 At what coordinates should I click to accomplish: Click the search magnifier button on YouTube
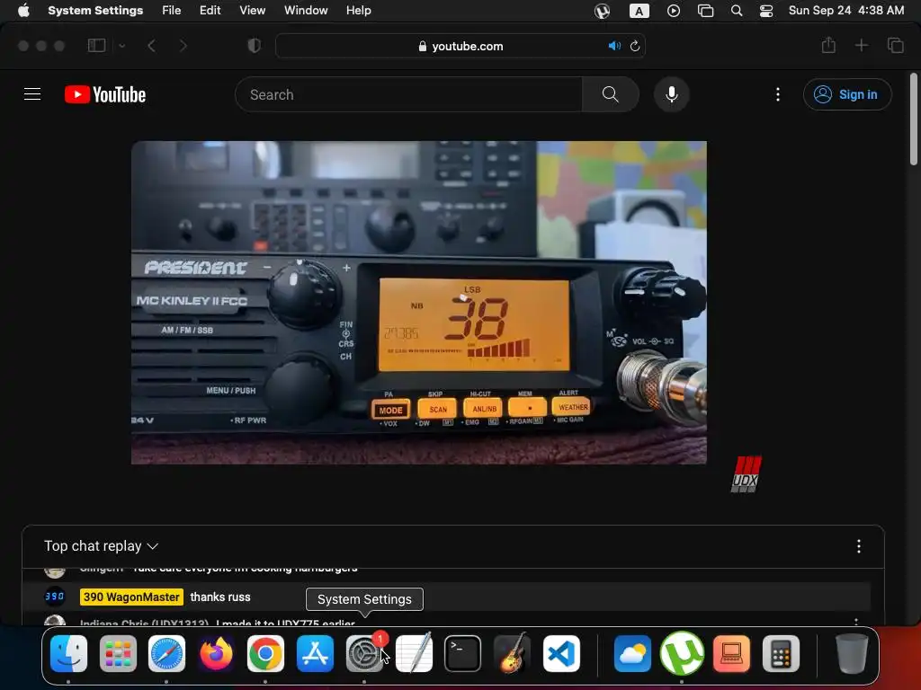611,94
